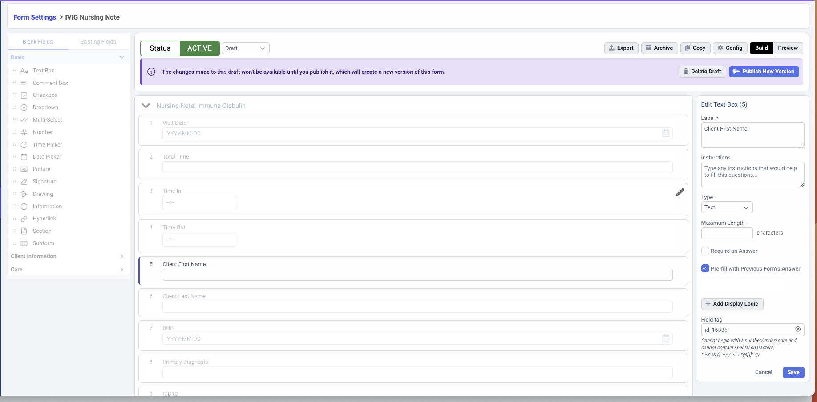
Task: Open calendar icon in Visit Date field
Action: pos(666,133)
